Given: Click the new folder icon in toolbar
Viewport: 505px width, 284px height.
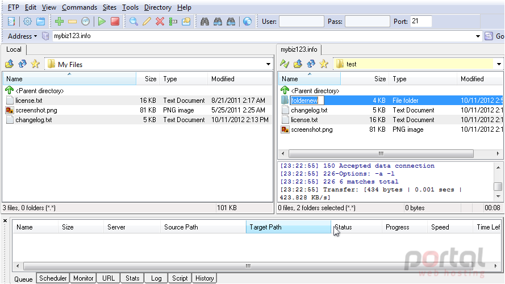Looking at the screenshot, I should point(186,22).
